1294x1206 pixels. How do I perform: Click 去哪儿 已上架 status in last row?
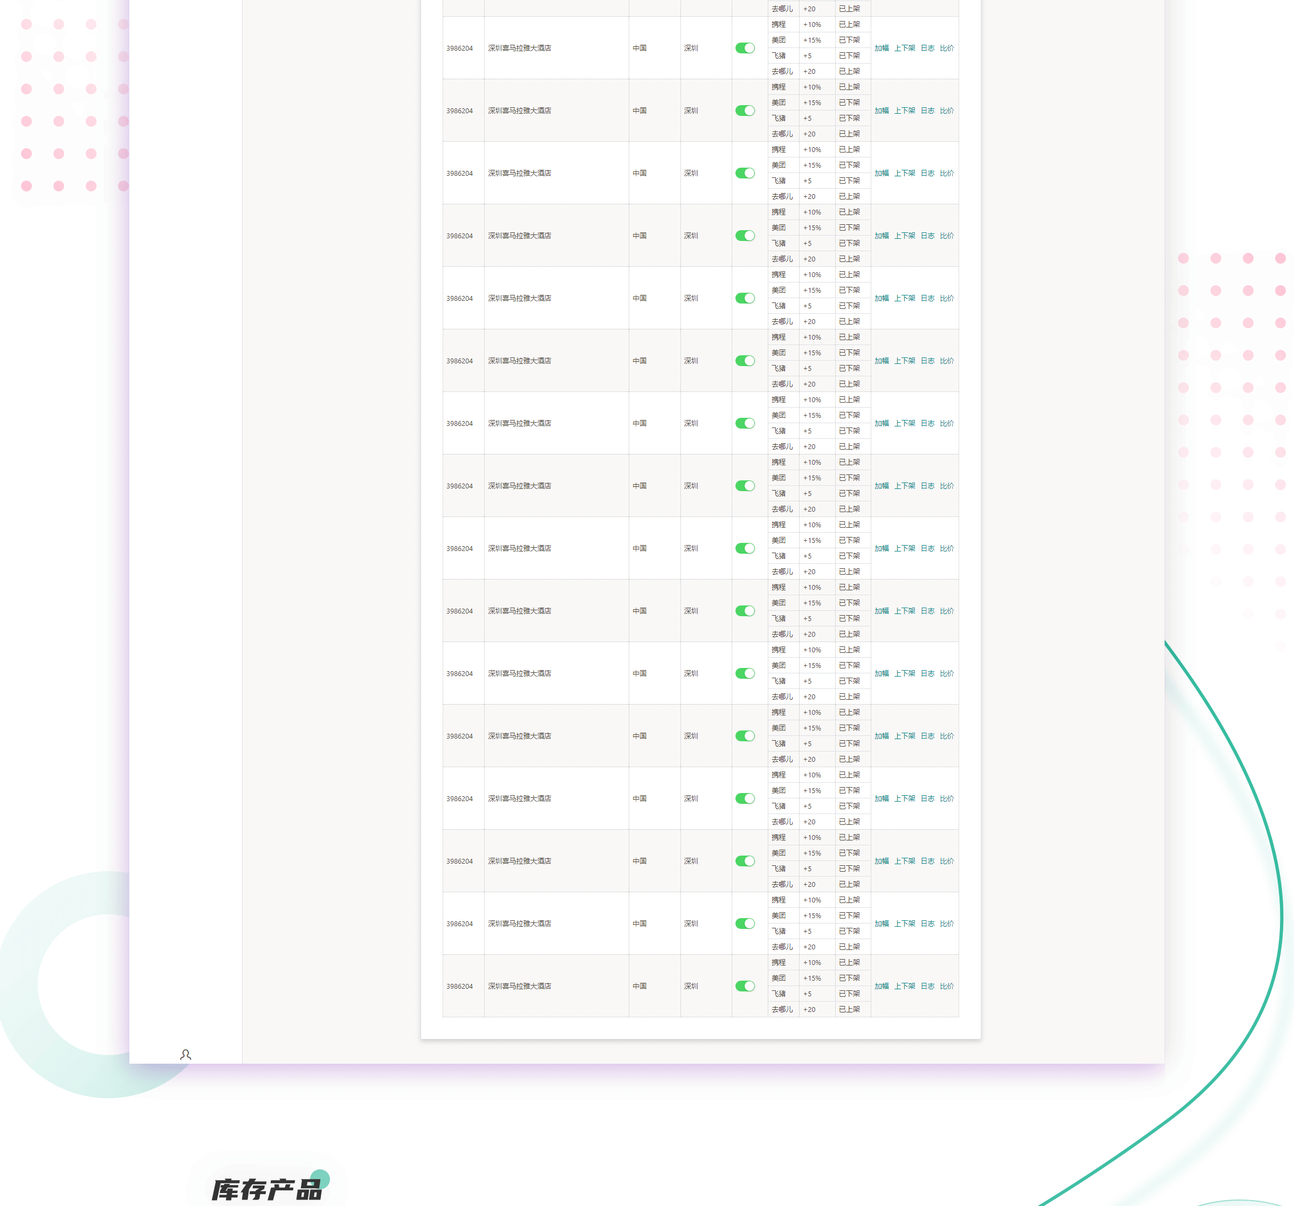tap(849, 1009)
